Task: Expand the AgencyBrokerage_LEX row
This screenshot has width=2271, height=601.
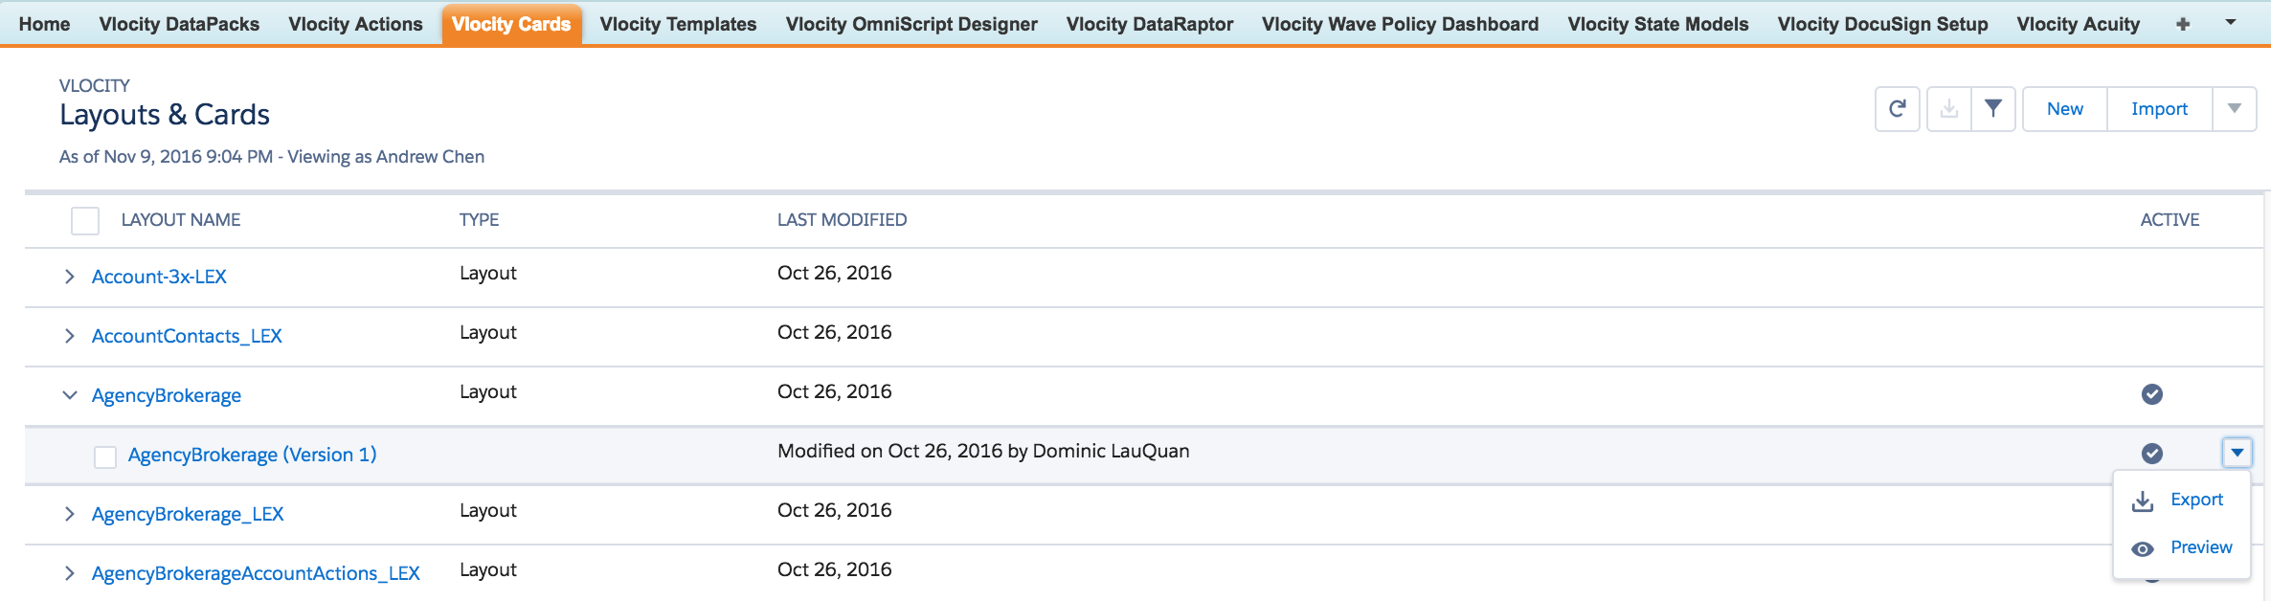Action: coord(69,514)
